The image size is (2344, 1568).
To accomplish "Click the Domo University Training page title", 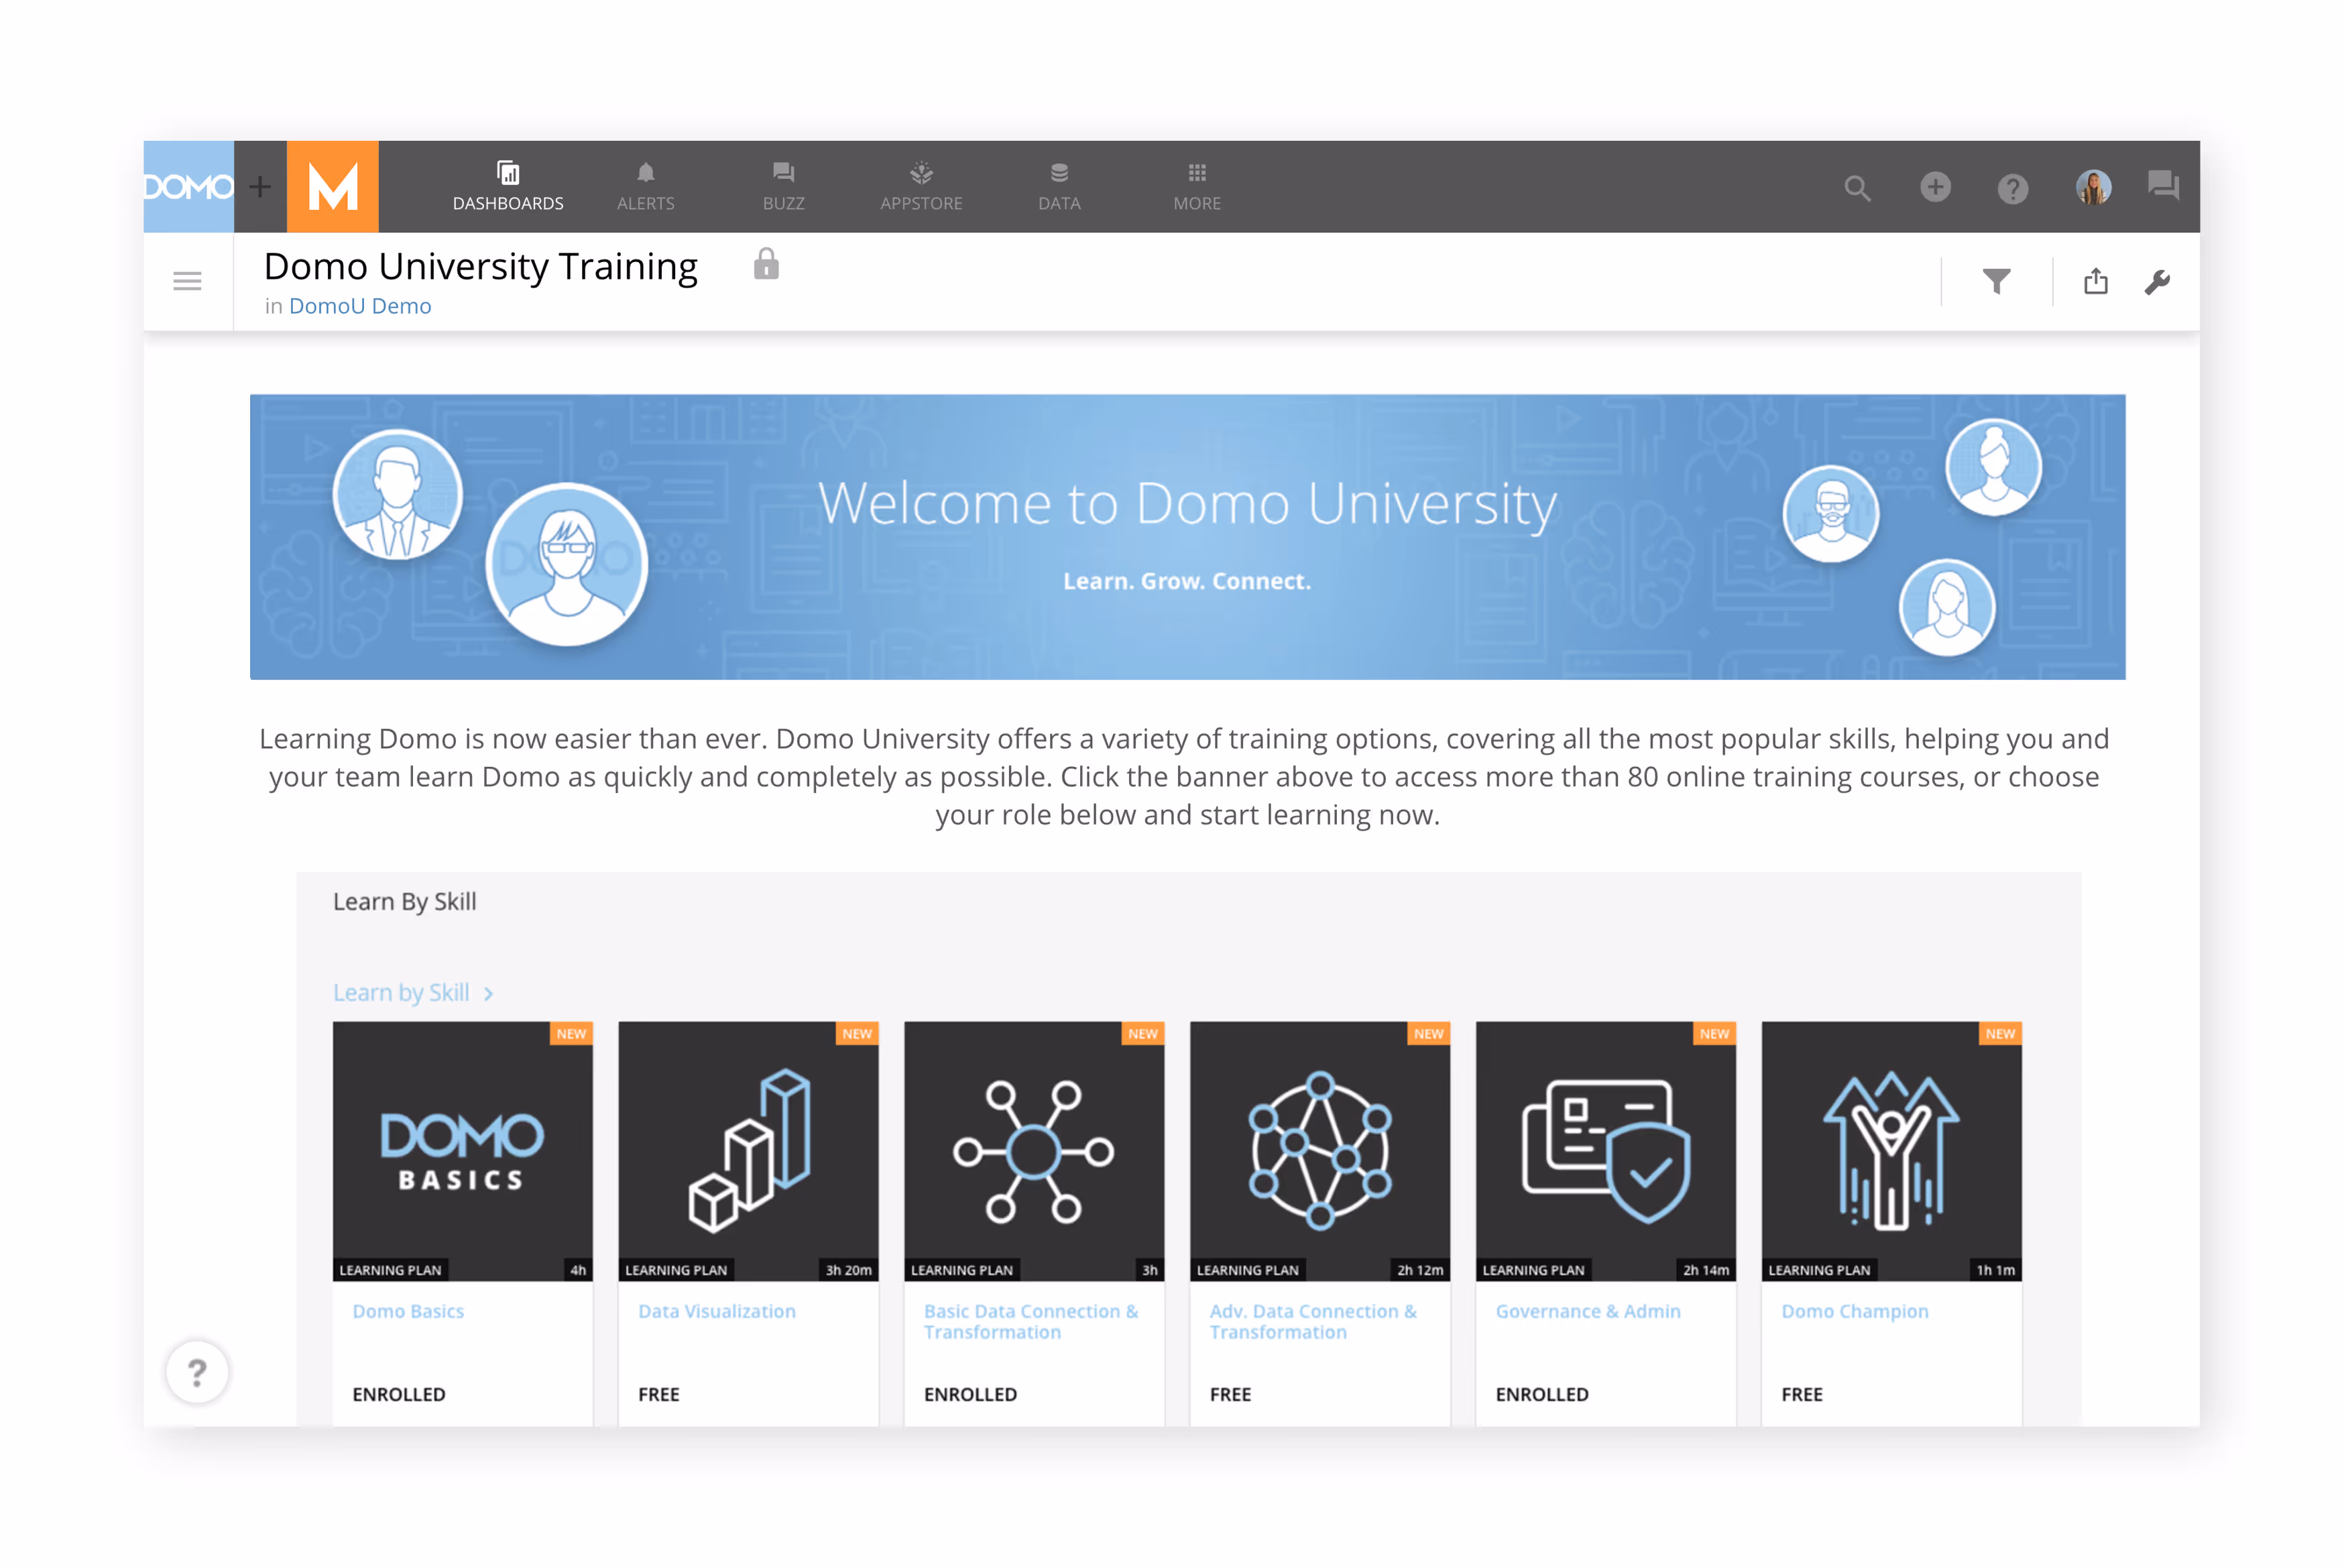I will (x=481, y=266).
